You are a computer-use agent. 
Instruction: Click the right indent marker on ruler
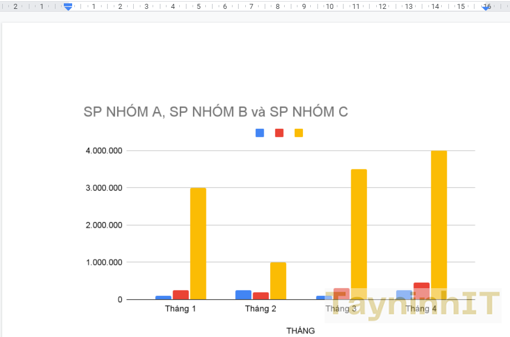point(486,7)
